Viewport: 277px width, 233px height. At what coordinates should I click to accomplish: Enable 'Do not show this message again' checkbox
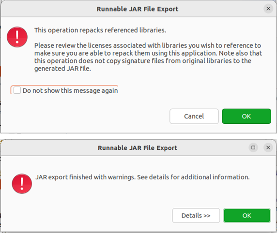[17, 90]
